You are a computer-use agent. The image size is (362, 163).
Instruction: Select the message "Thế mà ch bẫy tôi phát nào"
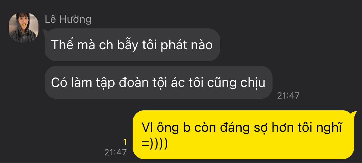[x=132, y=45]
